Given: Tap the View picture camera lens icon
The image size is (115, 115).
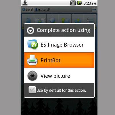Looking at the screenshot, I should tap(32, 76).
